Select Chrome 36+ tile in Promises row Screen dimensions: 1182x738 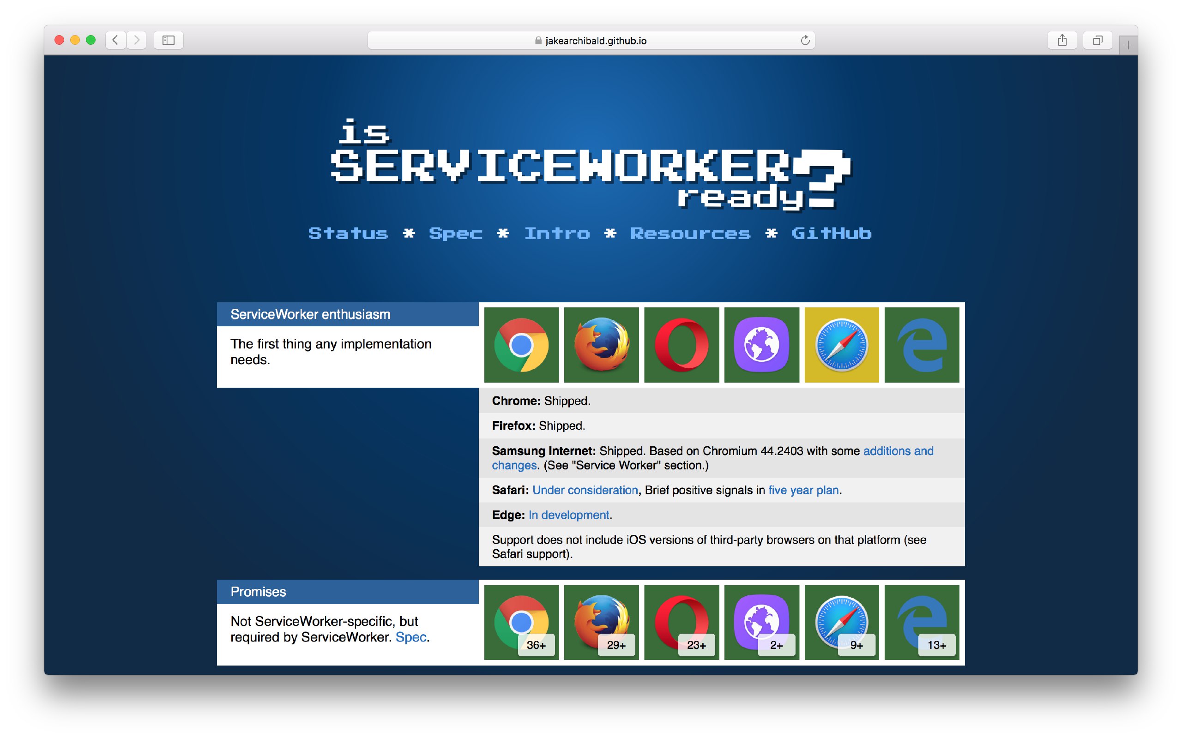521,622
